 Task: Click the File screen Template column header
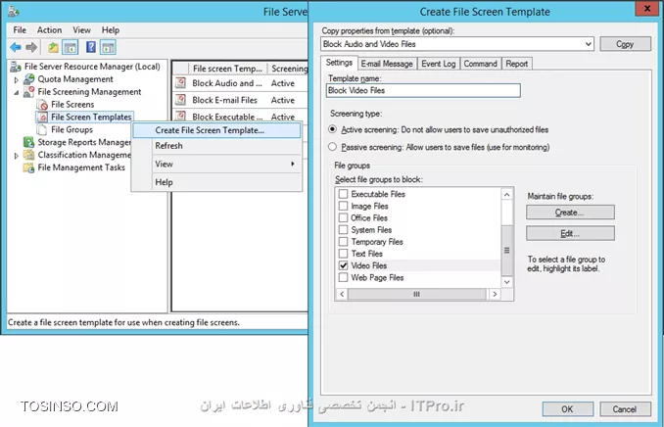click(228, 69)
